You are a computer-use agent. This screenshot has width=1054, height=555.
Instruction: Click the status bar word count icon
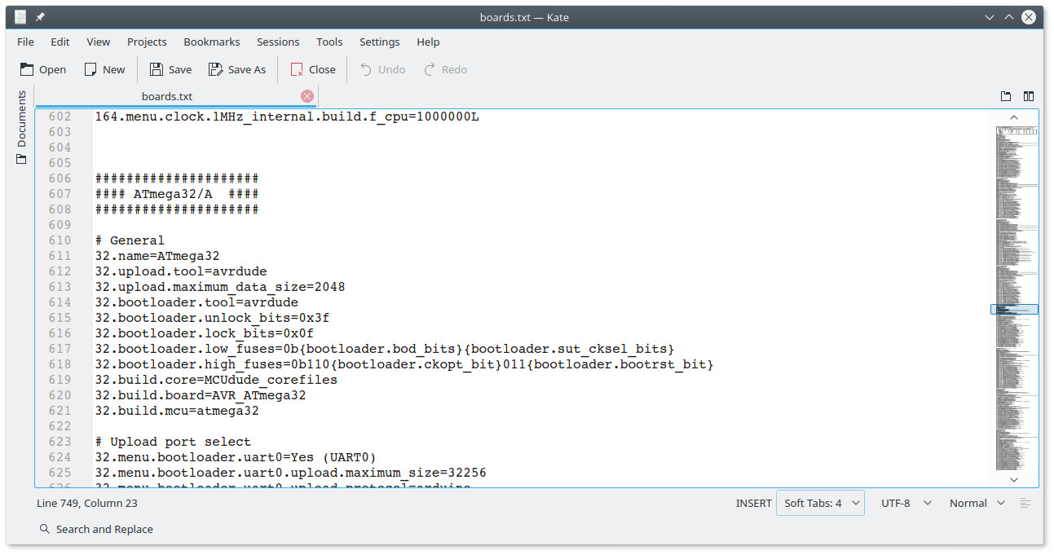tap(1025, 503)
